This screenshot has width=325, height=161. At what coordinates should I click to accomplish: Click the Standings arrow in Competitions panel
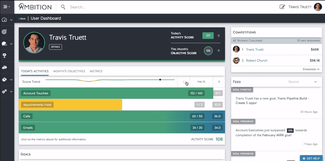pyautogui.click(x=311, y=69)
